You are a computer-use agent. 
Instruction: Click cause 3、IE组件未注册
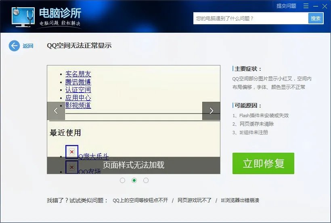coord(250,133)
